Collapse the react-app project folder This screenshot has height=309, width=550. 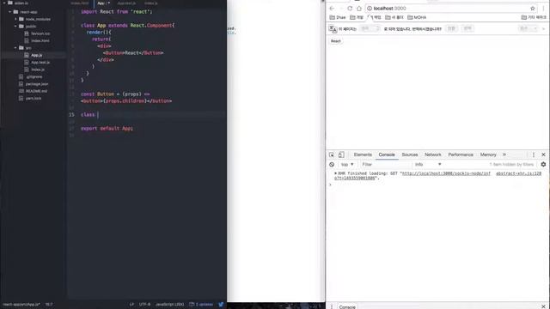pyautogui.click(x=9, y=12)
